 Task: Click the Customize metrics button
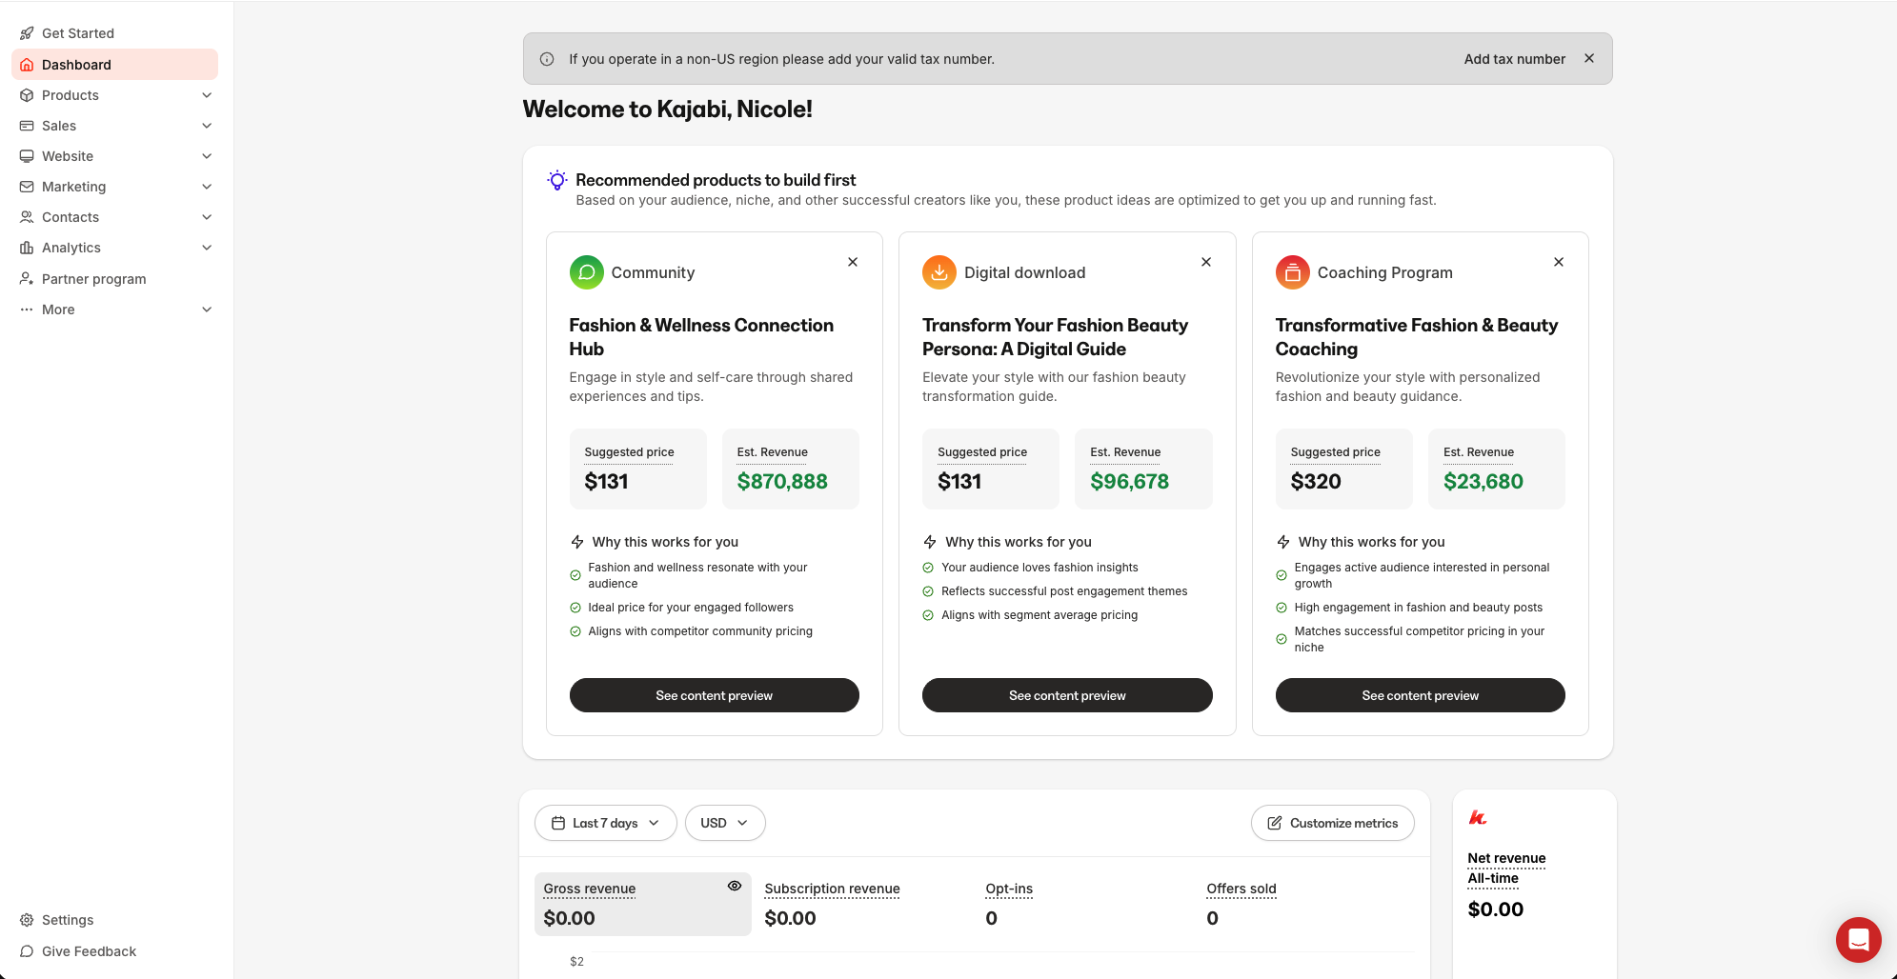pos(1332,823)
